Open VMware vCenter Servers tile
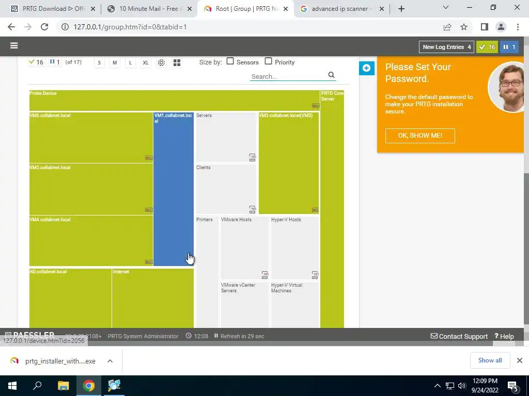Image resolution: width=529 pixels, height=396 pixels. [x=244, y=305]
